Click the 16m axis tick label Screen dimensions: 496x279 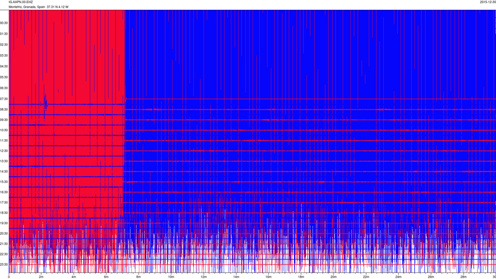[x=269, y=277]
